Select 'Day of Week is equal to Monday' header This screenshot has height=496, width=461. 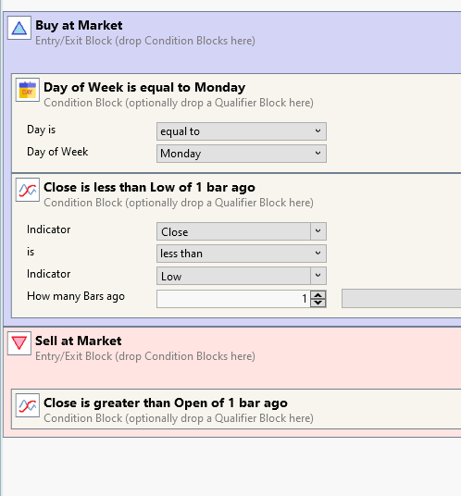pyautogui.click(x=144, y=87)
